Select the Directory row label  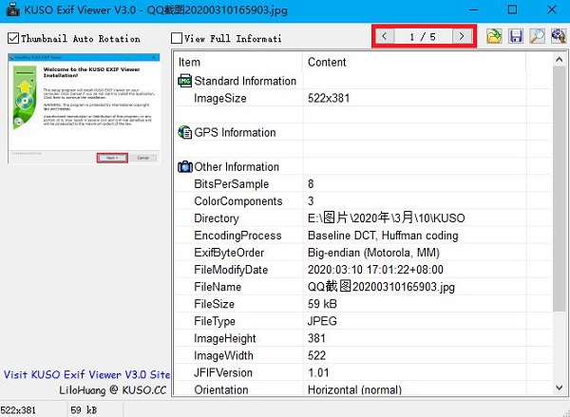coord(217,218)
